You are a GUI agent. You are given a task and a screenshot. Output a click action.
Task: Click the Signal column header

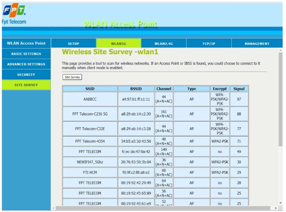click(x=239, y=89)
